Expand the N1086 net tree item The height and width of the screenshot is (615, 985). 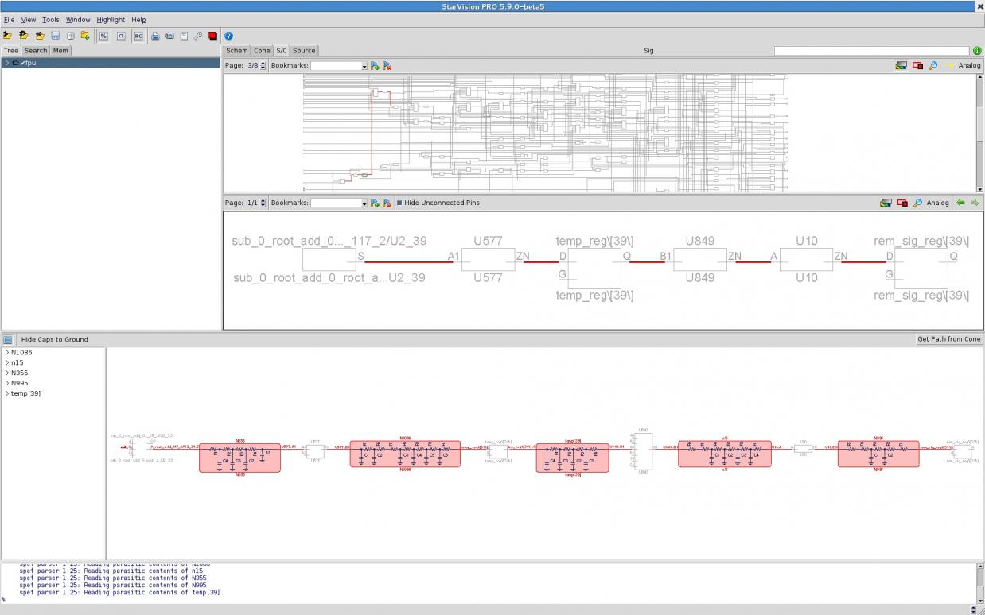click(x=7, y=352)
